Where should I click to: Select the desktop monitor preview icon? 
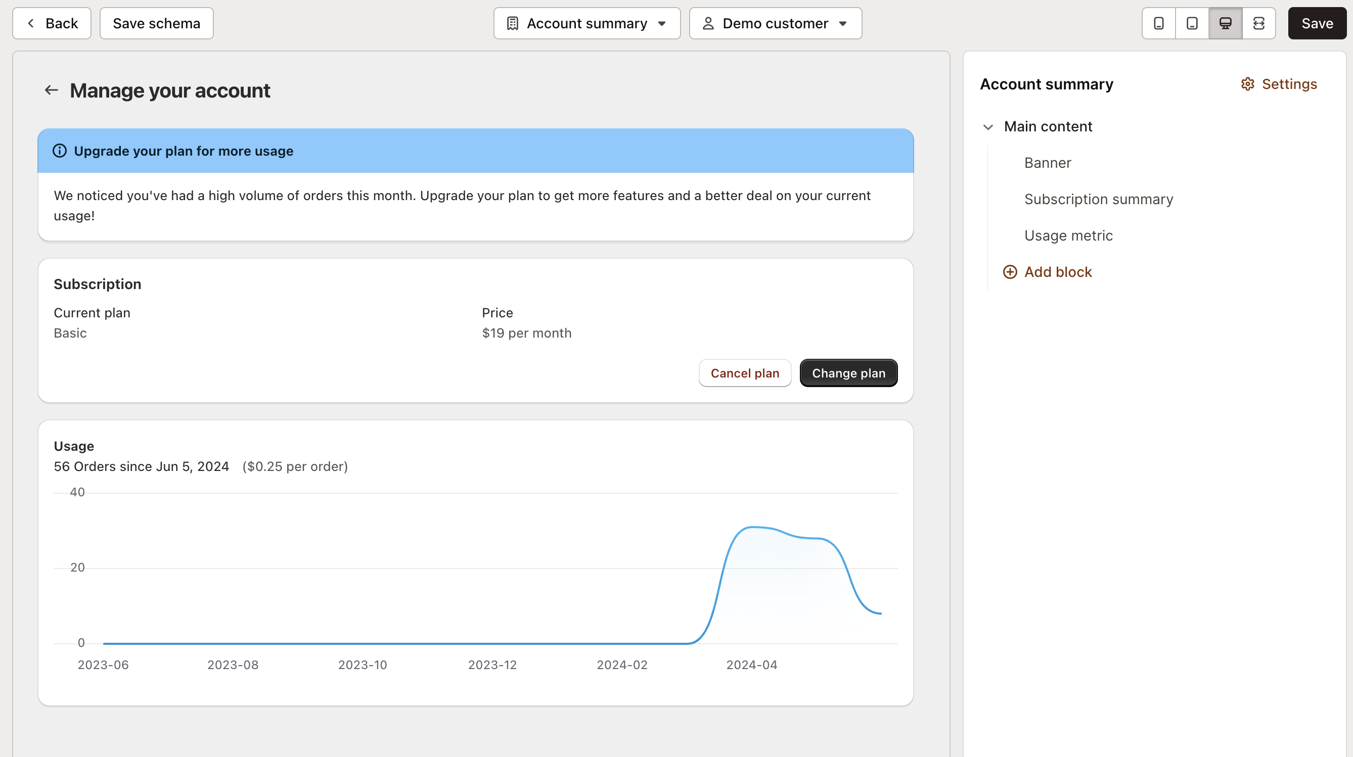1225,23
